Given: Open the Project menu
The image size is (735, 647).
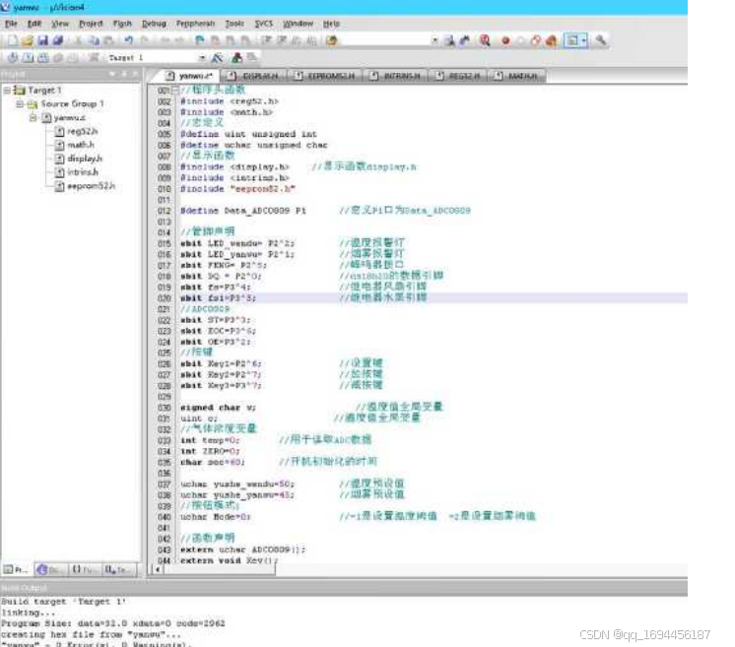Looking at the screenshot, I should click(x=91, y=24).
